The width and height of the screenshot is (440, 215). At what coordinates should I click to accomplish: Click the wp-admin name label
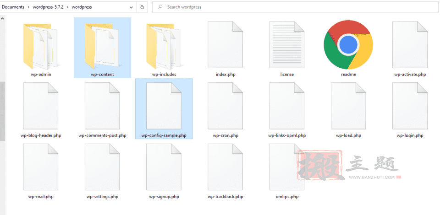41,75
